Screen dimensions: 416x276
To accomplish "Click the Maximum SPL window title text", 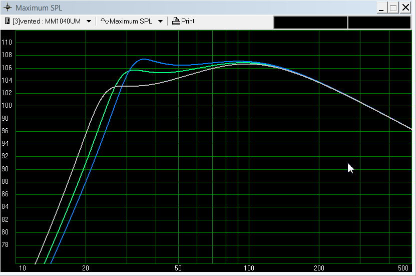I will pyautogui.click(x=39, y=8).
